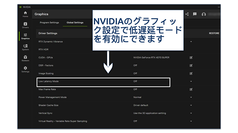Click the Driver default value
Viewport: 238px width, 133px height.
pyautogui.click(x=141, y=105)
